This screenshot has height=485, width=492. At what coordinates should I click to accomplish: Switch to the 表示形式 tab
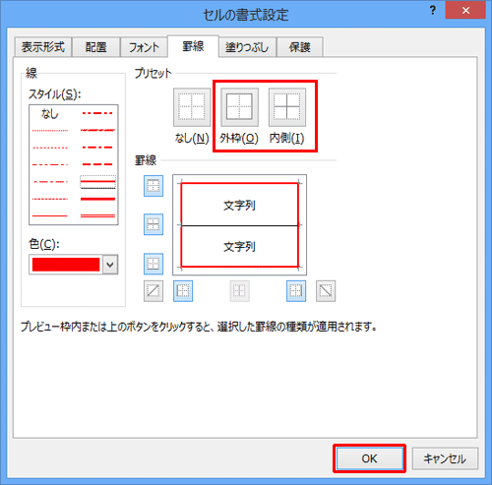click(43, 47)
